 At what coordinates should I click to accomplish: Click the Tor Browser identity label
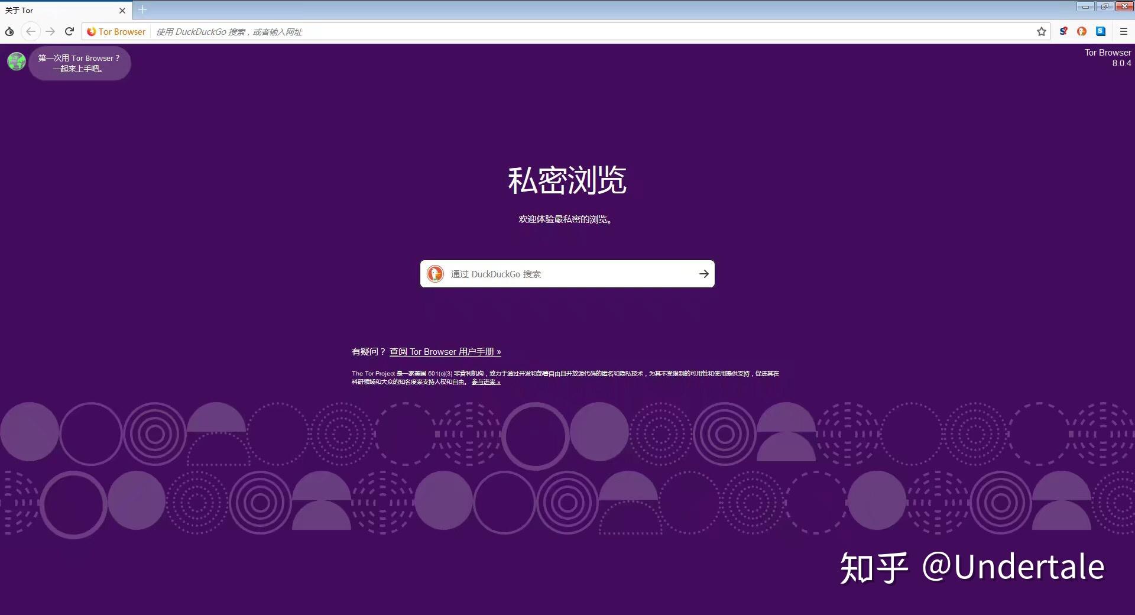point(116,32)
